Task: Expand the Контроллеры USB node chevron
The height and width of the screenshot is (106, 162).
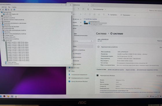Action: pos(1,29)
